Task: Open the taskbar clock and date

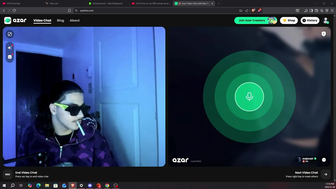Action: click(330, 186)
